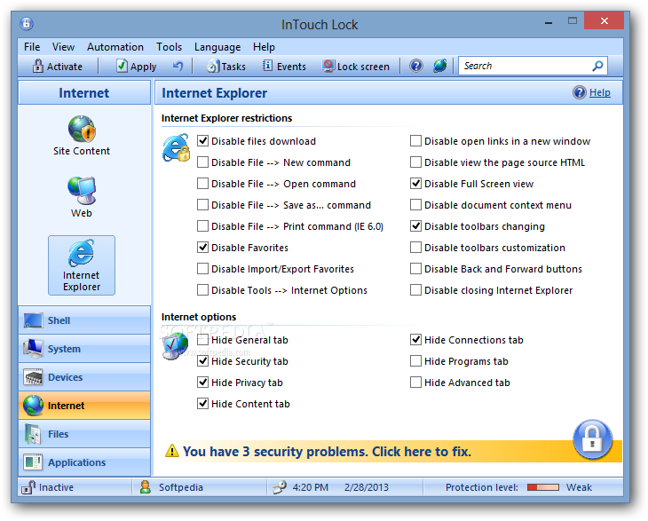Image resolution: width=648 pixels, height=521 pixels.
Task: Check Hide General tab checkbox
Action: tap(202, 340)
